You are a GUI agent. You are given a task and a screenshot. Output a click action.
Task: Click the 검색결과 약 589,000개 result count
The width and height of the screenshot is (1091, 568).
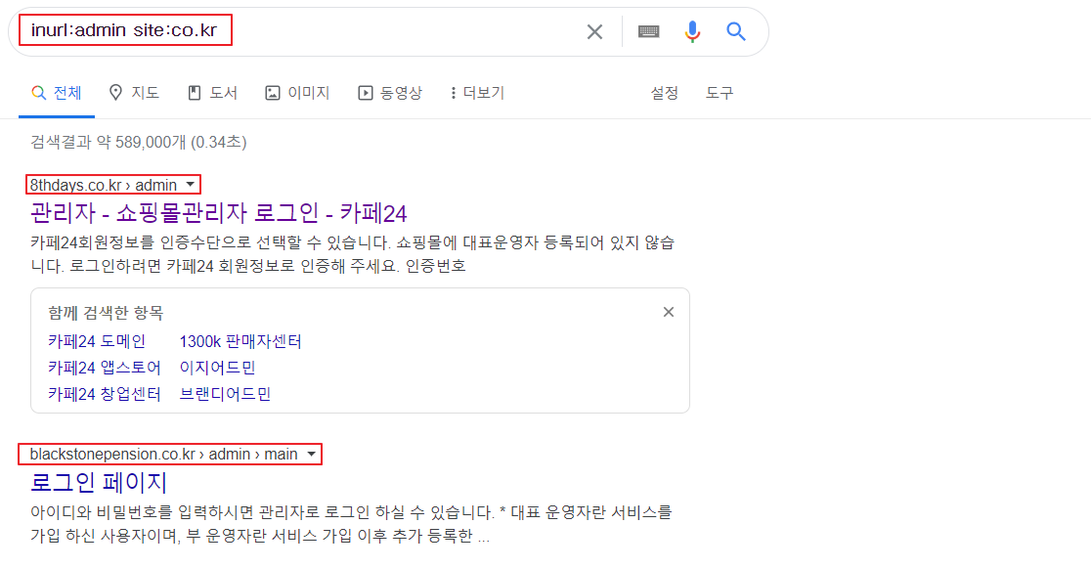[x=139, y=142]
